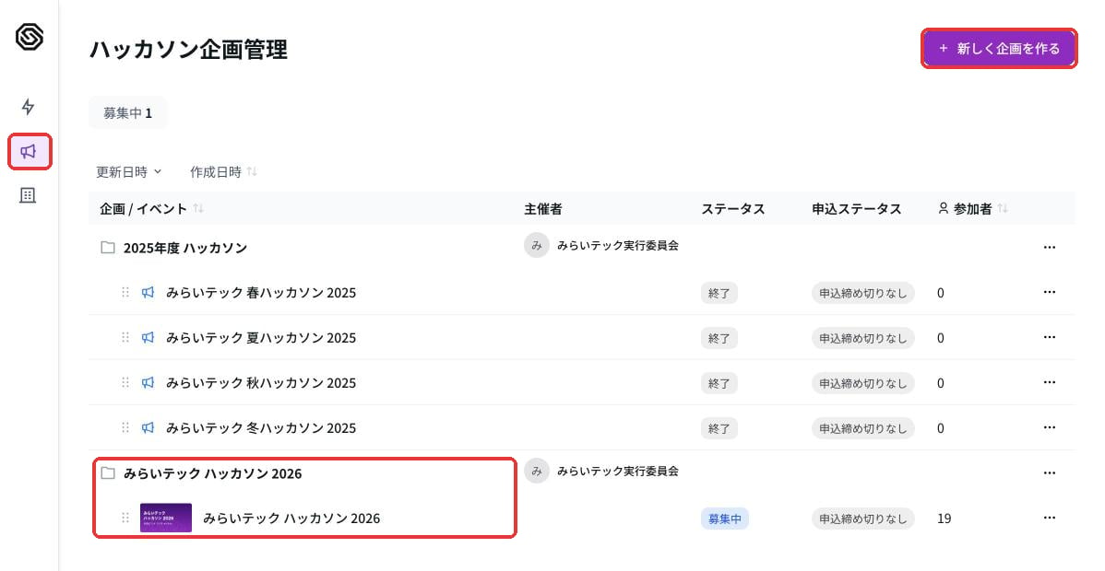This screenshot has height=571, width=1105.
Task: Click the 主催者 column header
Action: pyautogui.click(x=542, y=208)
